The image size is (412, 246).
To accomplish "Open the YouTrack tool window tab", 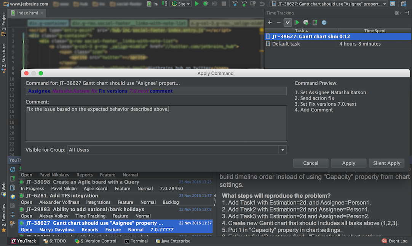I will pos(24,241).
